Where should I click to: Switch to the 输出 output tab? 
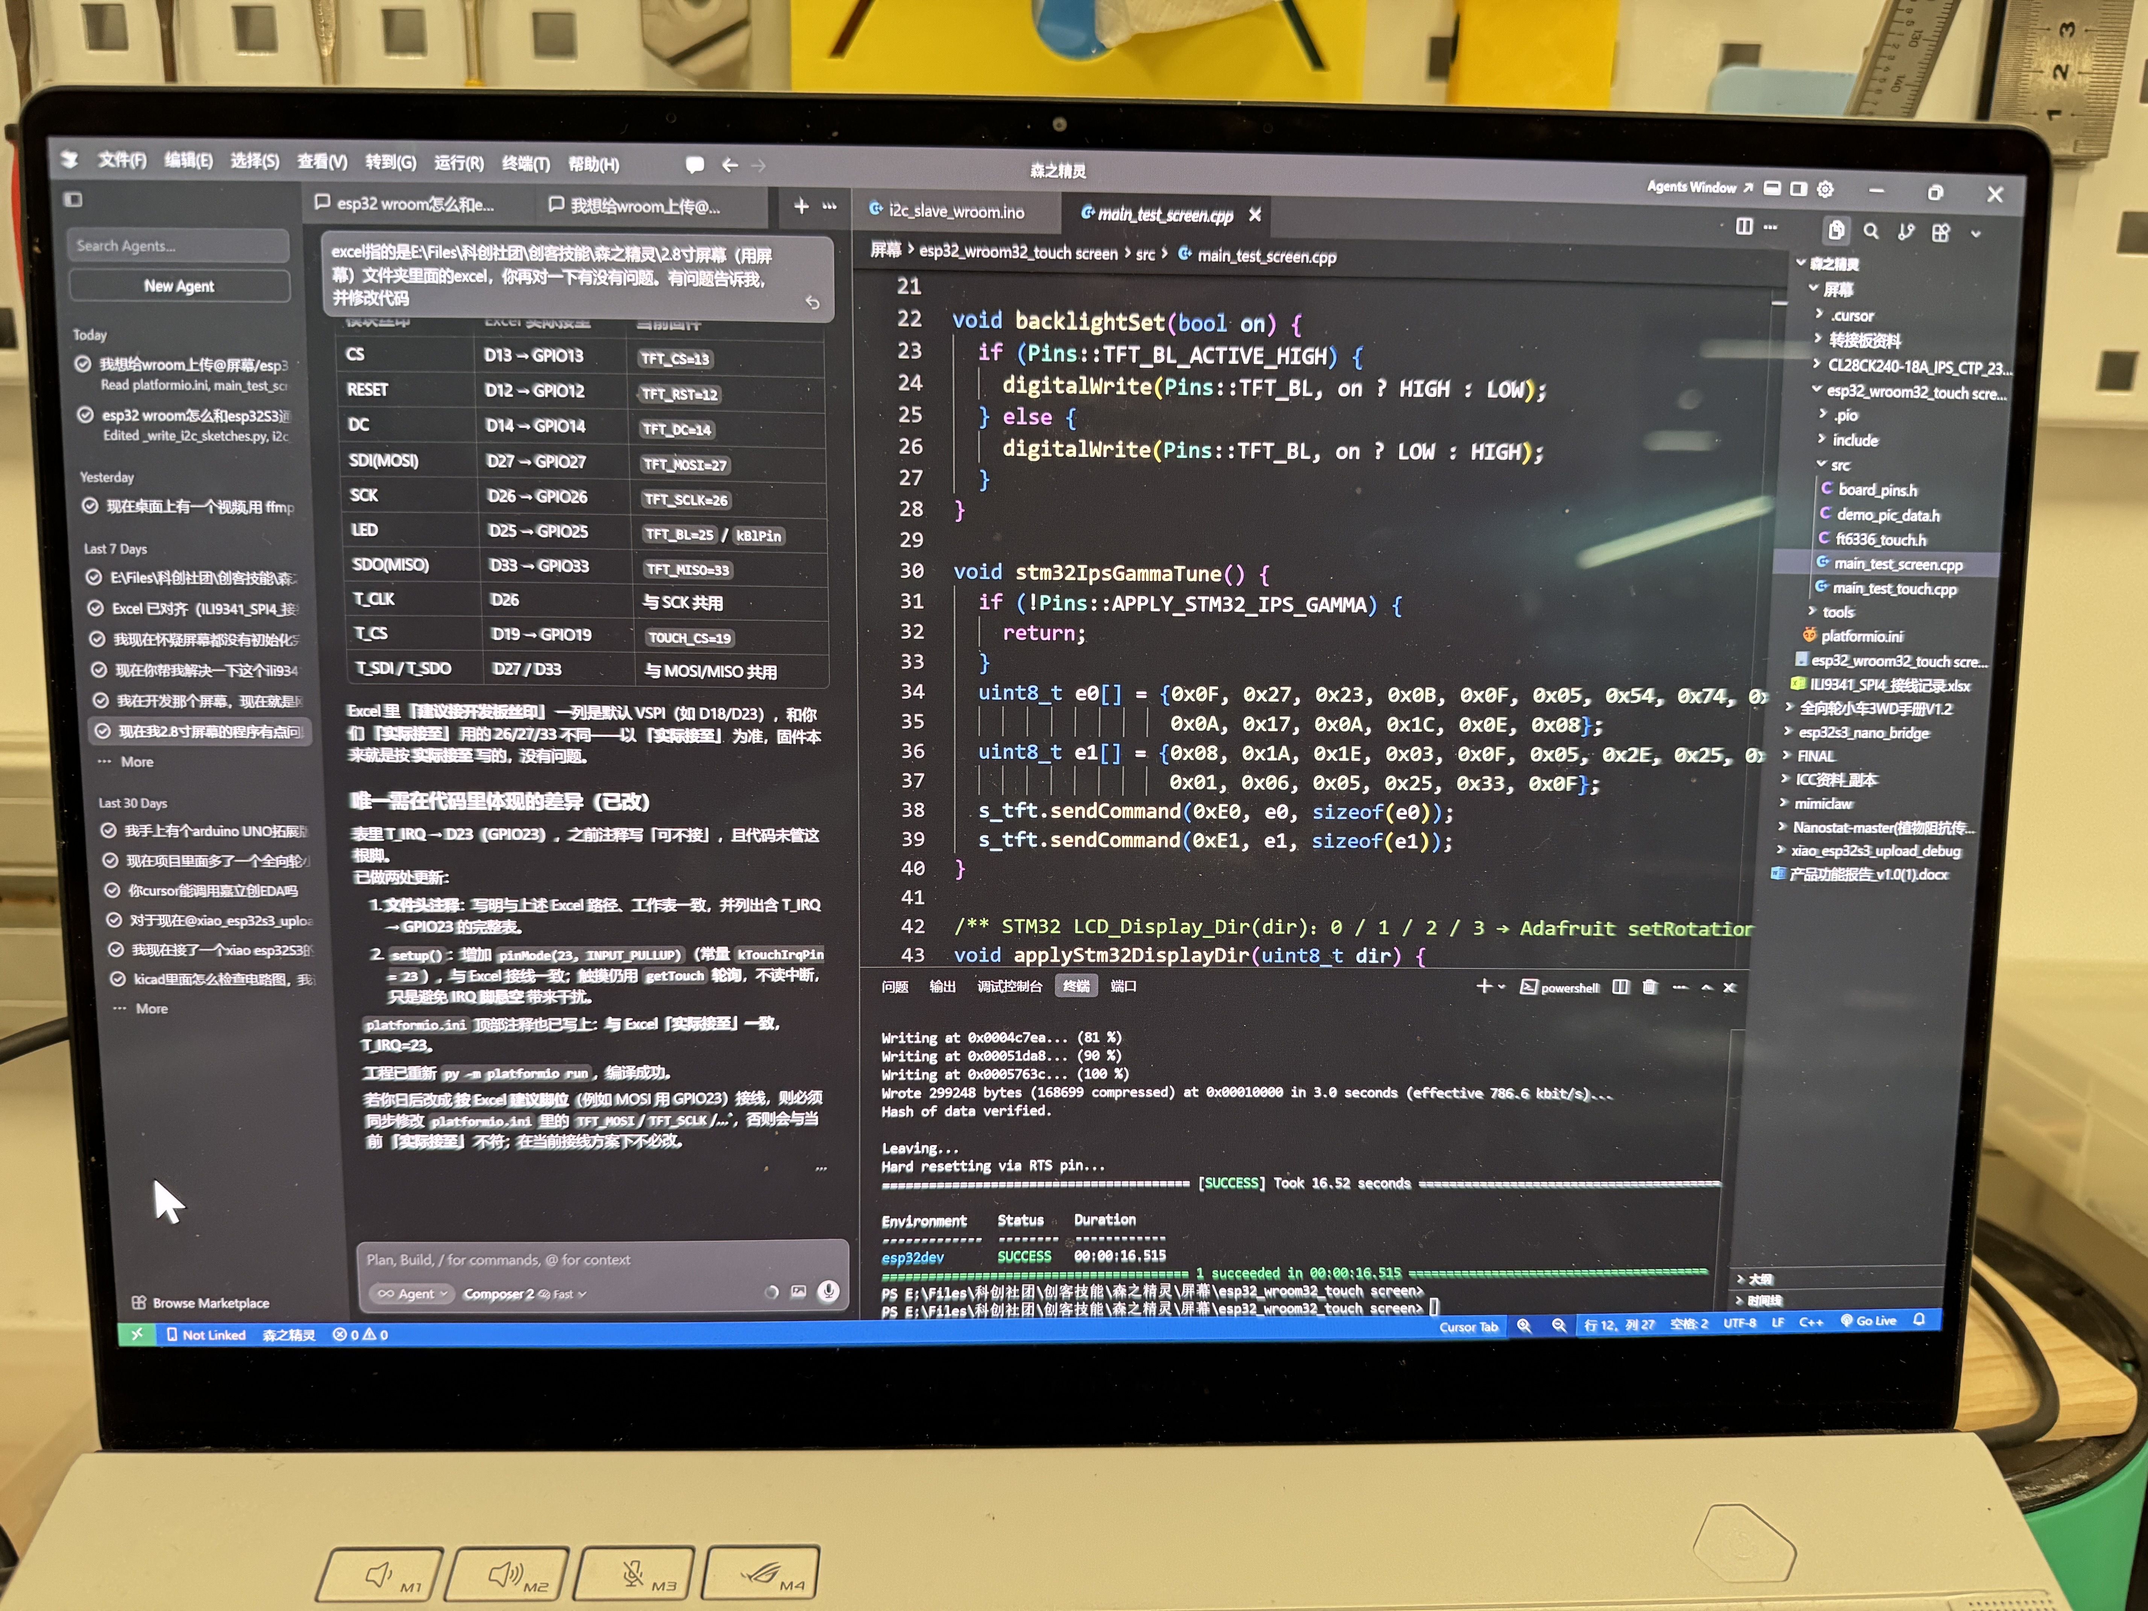942,987
